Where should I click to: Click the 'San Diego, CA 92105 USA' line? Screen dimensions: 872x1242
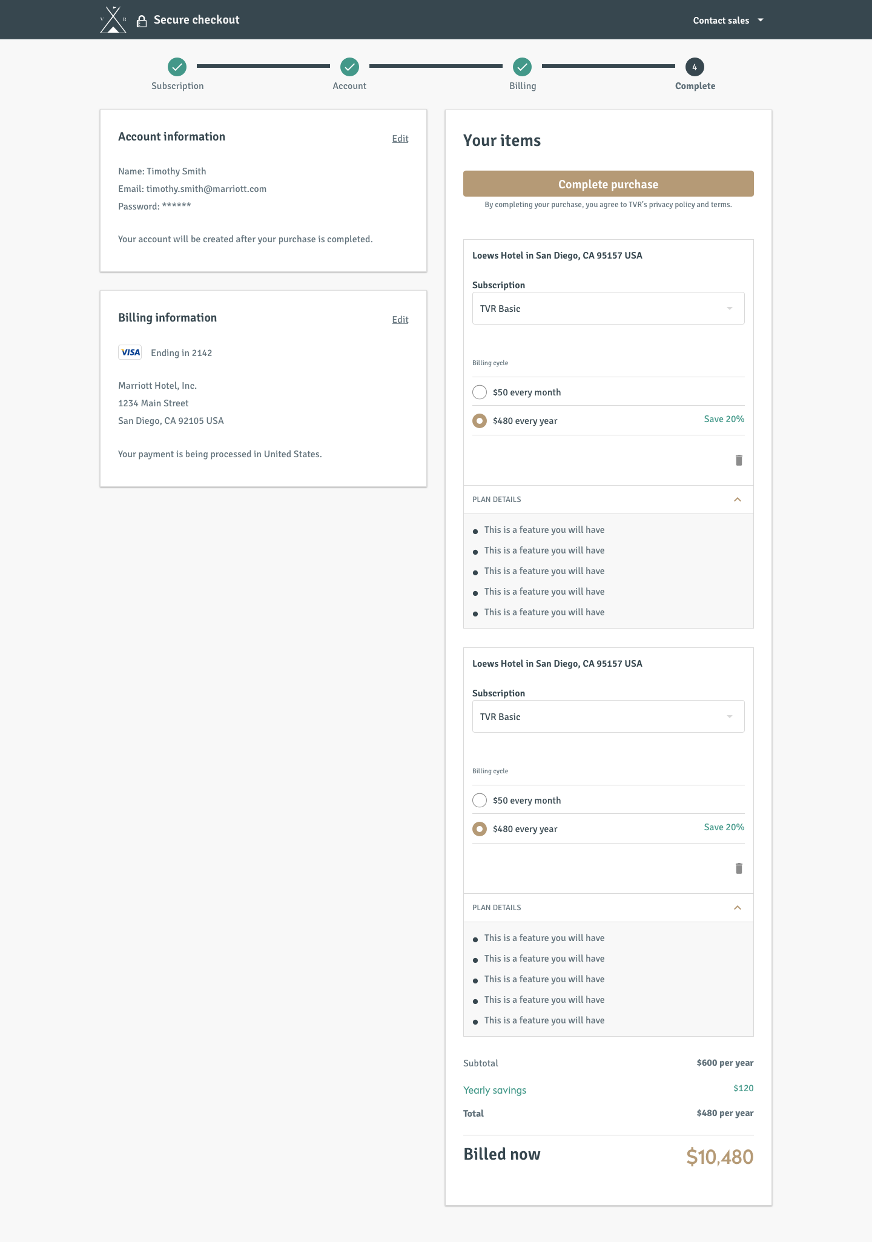click(x=171, y=421)
